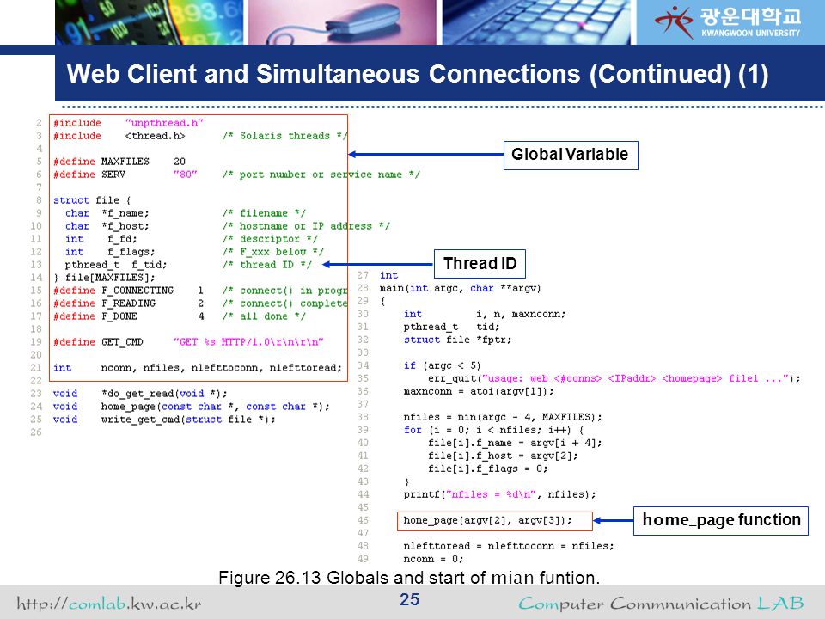Click the 'char *f_name;' declaration

(x=107, y=213)
